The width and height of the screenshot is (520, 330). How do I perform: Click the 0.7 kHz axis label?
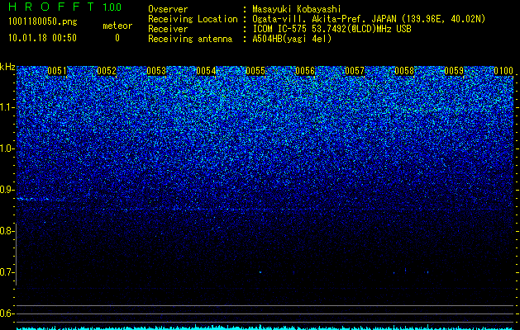pos(7,272)
